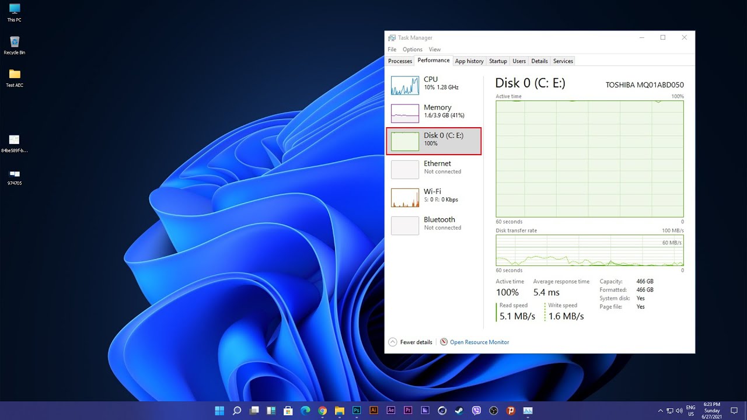Switch to the Users tab

point(519,61)
